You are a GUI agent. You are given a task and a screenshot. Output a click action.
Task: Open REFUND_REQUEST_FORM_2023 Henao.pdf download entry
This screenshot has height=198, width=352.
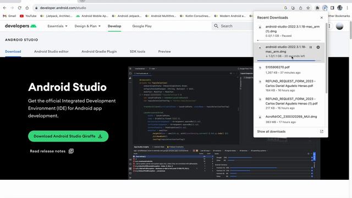click(x=289, y=86)
